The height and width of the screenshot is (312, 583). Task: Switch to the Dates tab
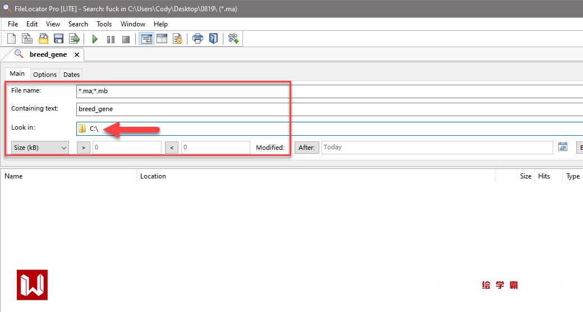point(71,75)
